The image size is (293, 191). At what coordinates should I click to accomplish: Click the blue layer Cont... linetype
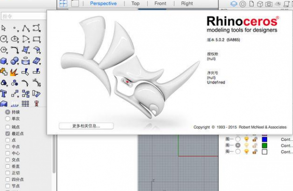pyautogui.click(x=287, y=139)
